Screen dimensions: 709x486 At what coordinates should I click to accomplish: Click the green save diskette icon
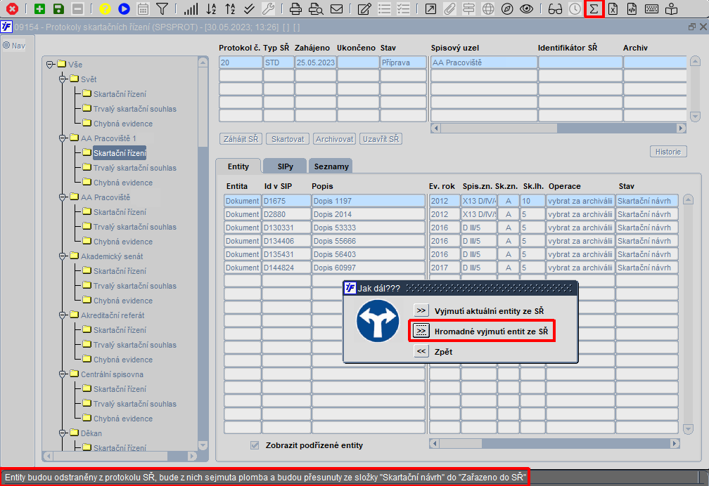[58, 8]
